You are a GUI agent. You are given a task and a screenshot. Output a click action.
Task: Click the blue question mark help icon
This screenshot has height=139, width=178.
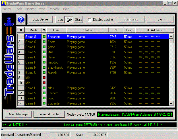(x=21, y=20)
